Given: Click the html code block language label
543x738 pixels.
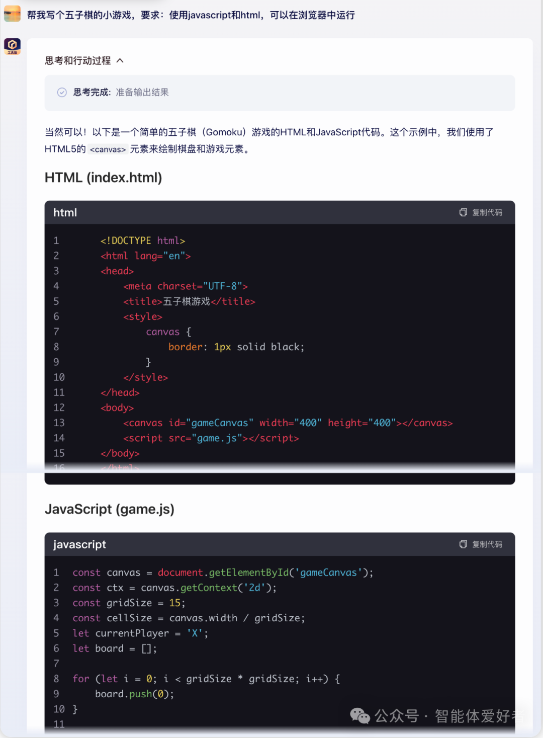Looking at the screenshot, I should (65, 212).
